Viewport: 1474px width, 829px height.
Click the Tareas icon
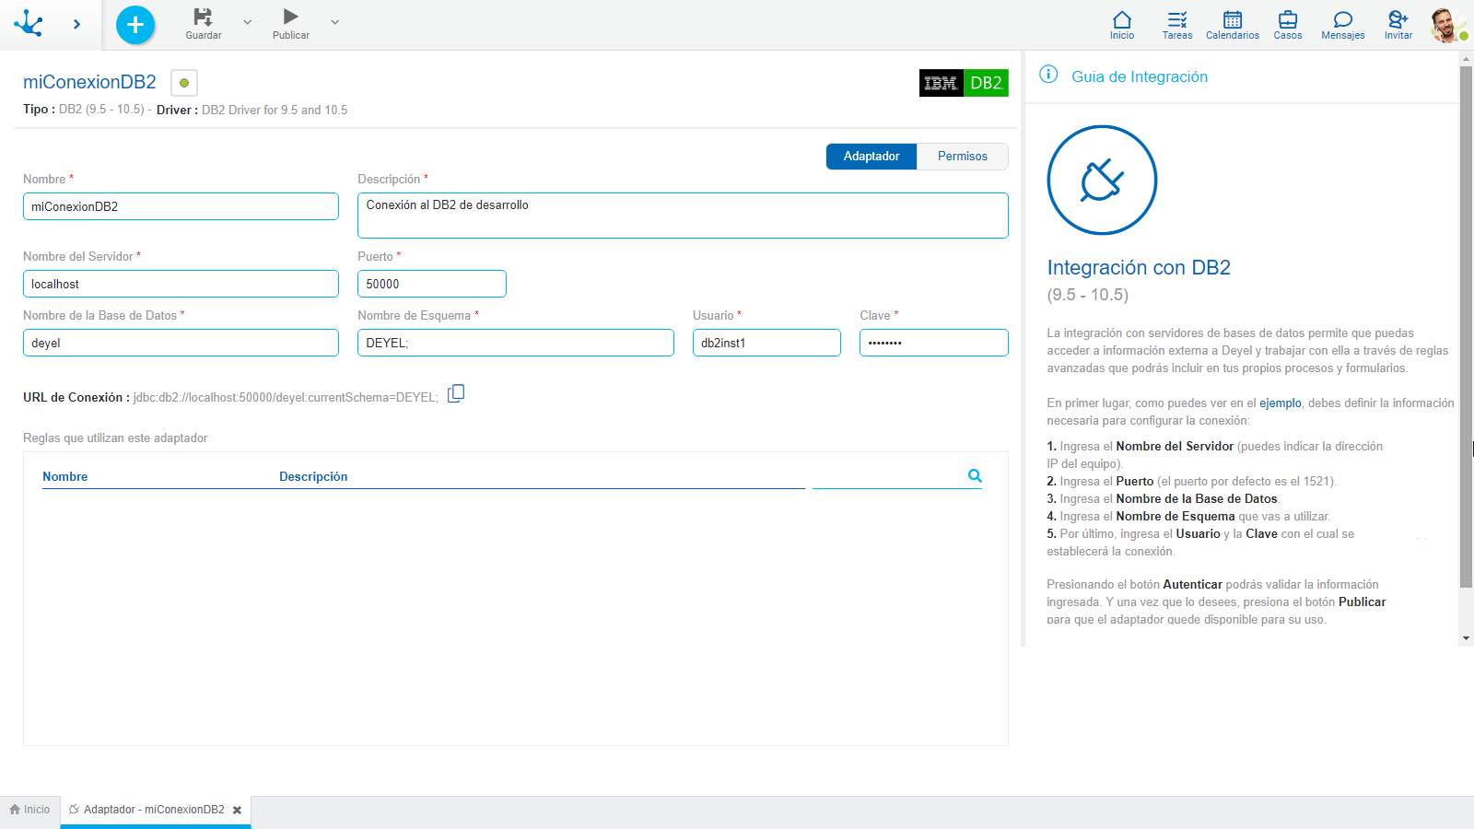coord(1176,23)
